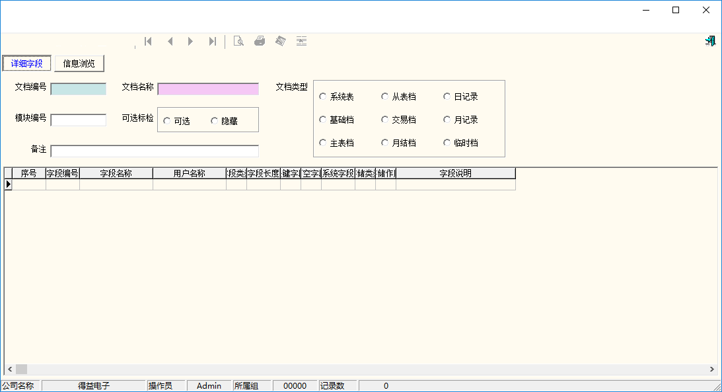Click the printer icon
The width and height of the screenshot is (722, 392).
coord(260,42)
